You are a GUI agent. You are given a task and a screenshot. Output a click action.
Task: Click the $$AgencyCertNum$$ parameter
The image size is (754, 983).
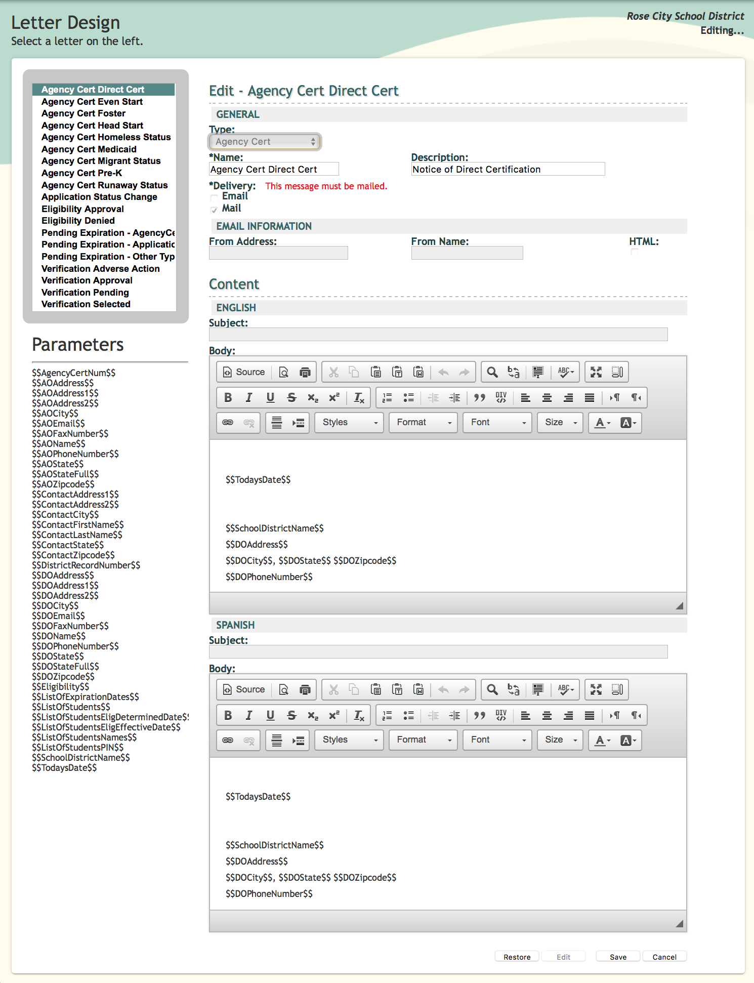tap(74, 373)
